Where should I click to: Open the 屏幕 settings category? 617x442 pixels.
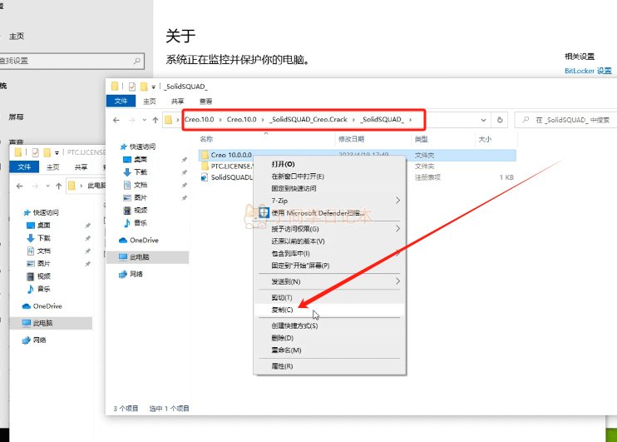point(16,117)
